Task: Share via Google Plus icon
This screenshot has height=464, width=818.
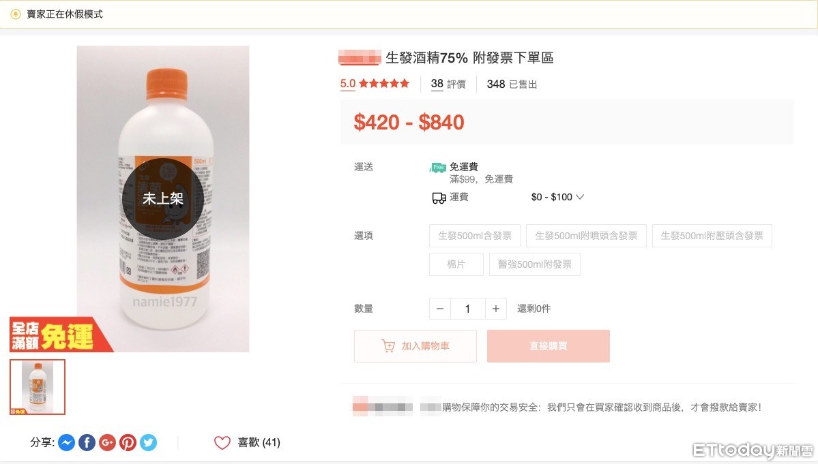Action: 107,443
